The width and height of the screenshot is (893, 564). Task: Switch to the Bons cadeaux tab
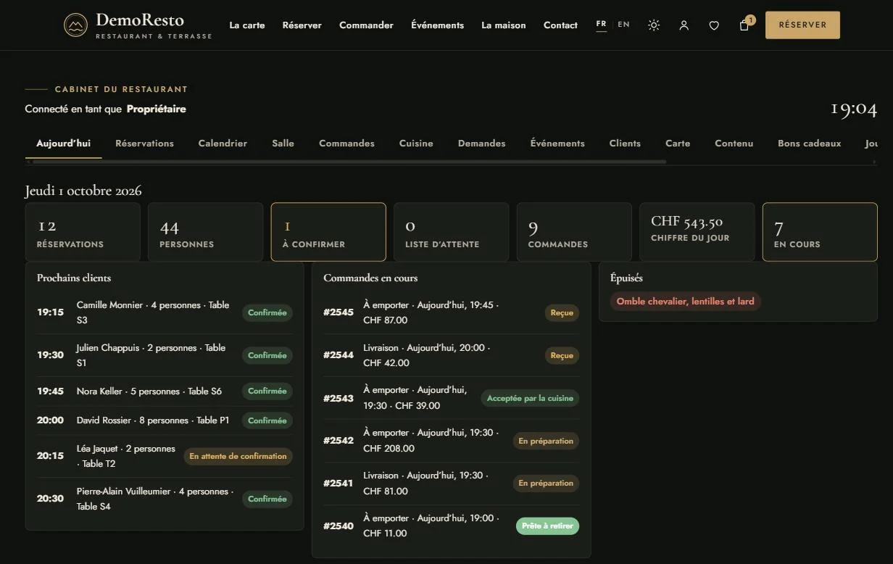pyautogui.click(x=810, y=144)
